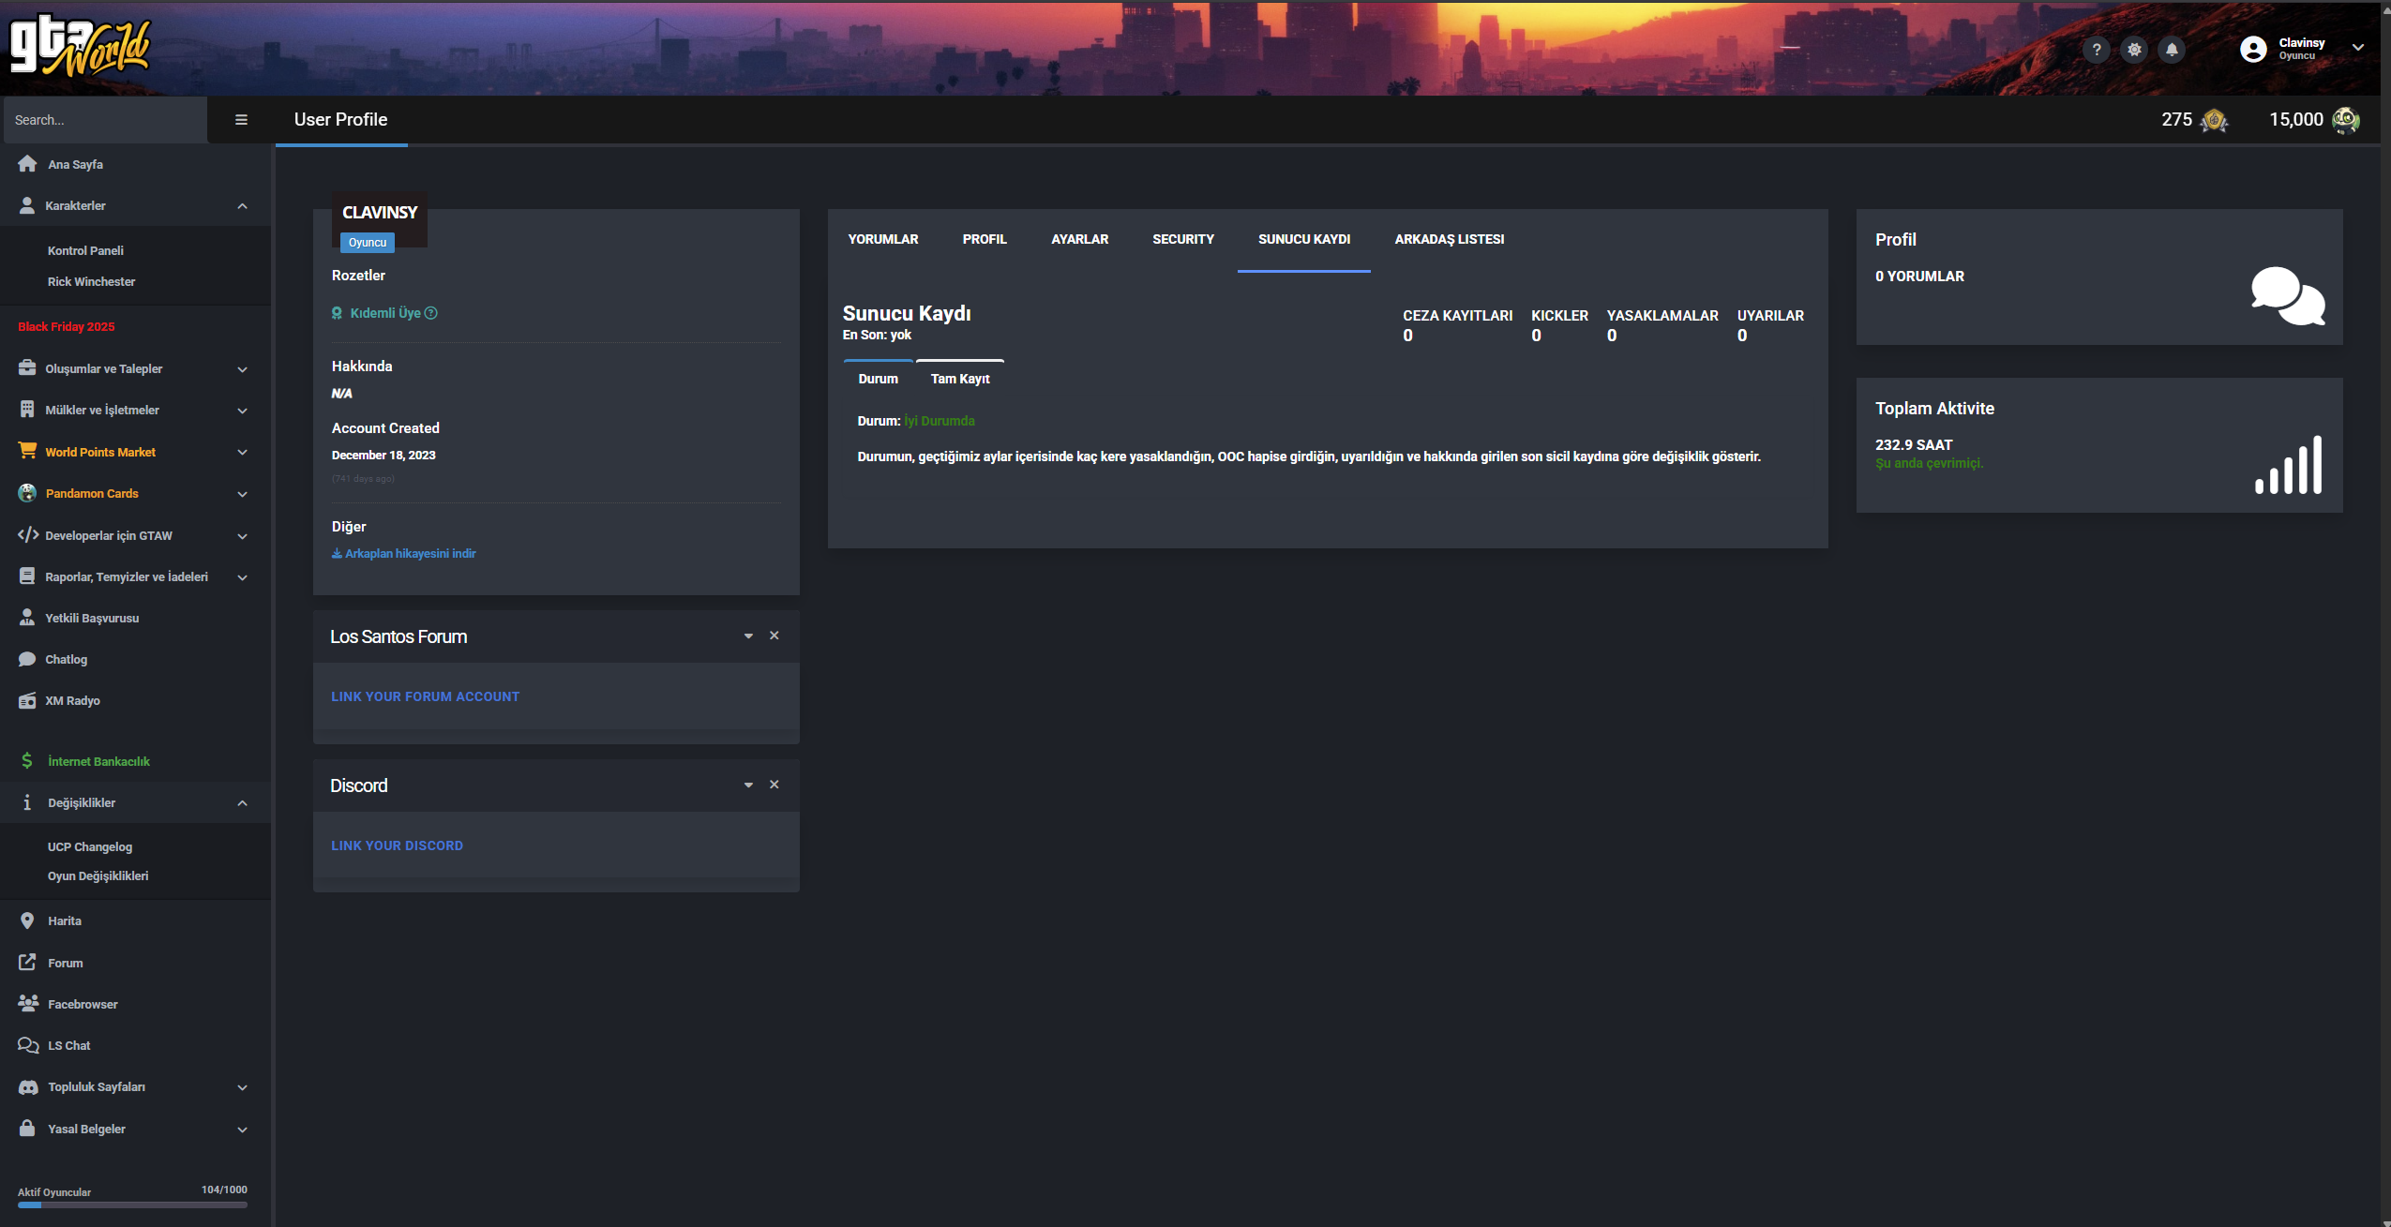Open the Rick Winchester character page

click(x=91, y=281)
